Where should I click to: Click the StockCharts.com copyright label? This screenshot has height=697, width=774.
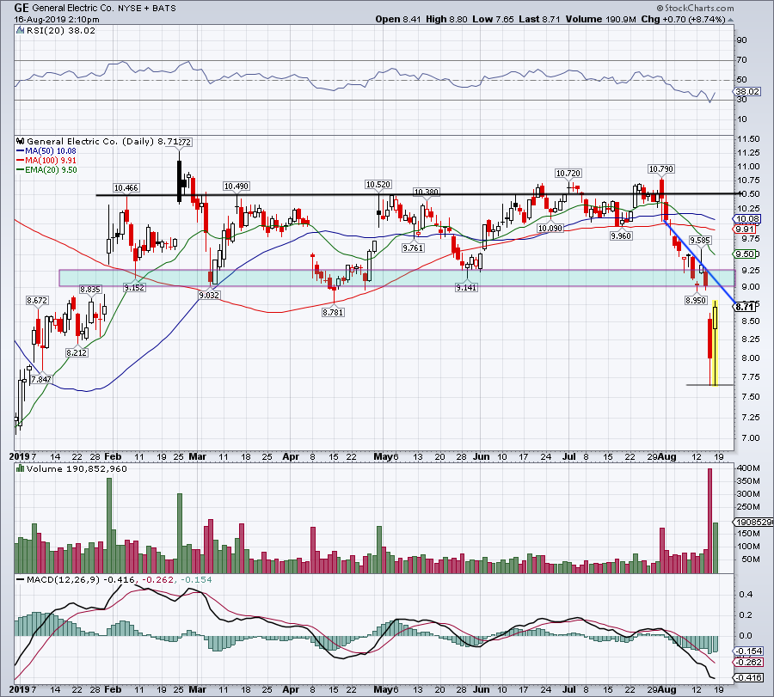tap(696, 8)
